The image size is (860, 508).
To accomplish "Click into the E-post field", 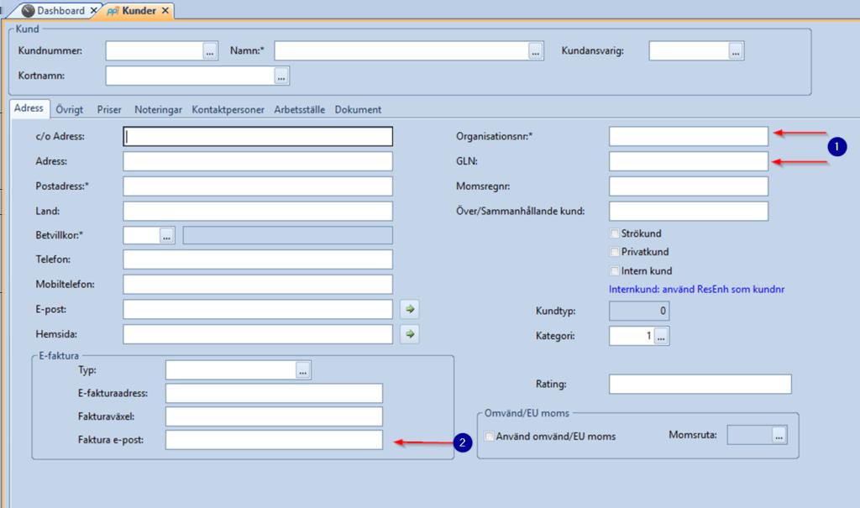I will click(258, 309).
